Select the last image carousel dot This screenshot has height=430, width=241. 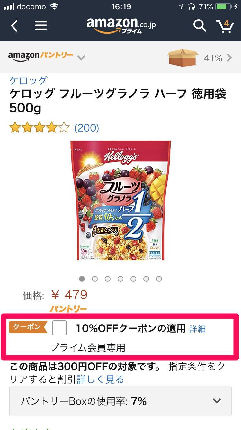(159, 279)
